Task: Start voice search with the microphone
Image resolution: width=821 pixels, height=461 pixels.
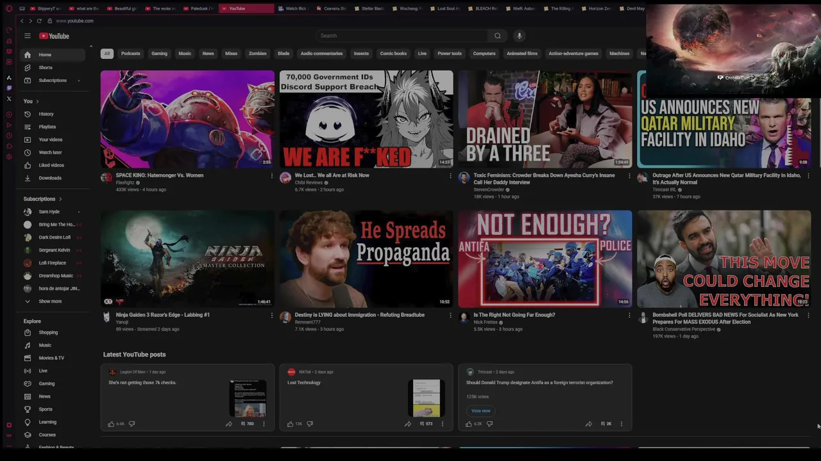Action: point(520,36)
